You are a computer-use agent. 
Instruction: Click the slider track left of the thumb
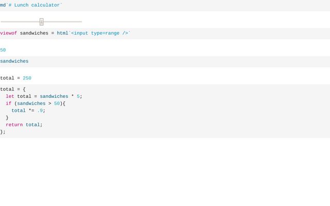pos(21,22)
